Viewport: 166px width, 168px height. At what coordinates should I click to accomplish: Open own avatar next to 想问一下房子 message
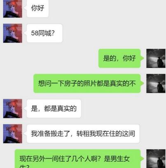coord(156,83)
